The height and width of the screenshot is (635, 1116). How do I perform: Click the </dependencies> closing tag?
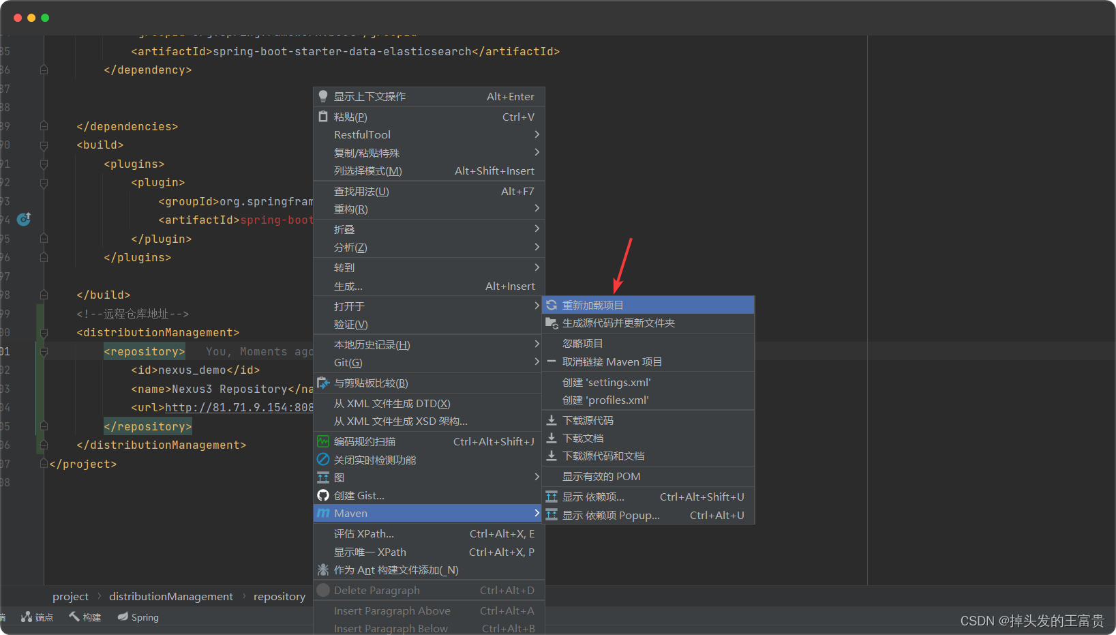127,126
